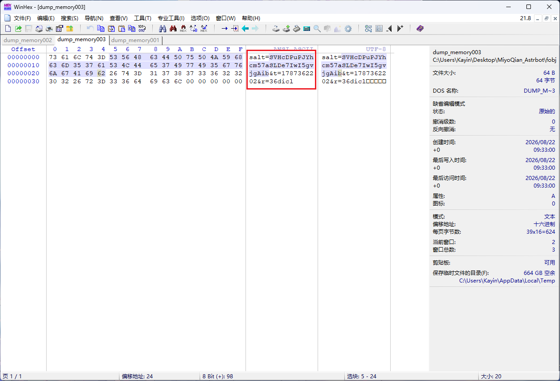
Task: Click status bar entry '选块: 5 - 24'
Action: point(362,377)
